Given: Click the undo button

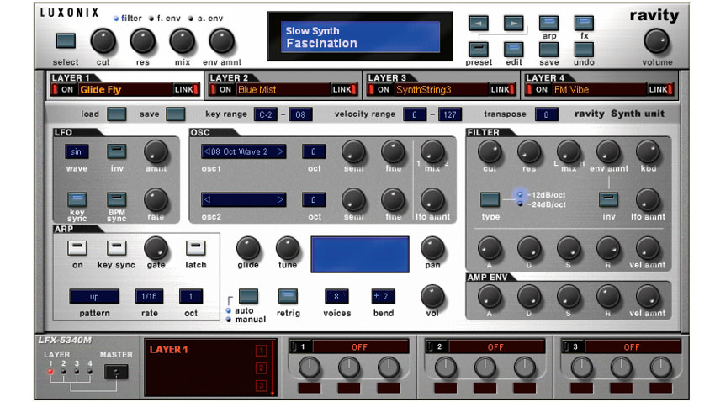Looking at the screenshot, I should pyautogui.click(x=584, y=50).
